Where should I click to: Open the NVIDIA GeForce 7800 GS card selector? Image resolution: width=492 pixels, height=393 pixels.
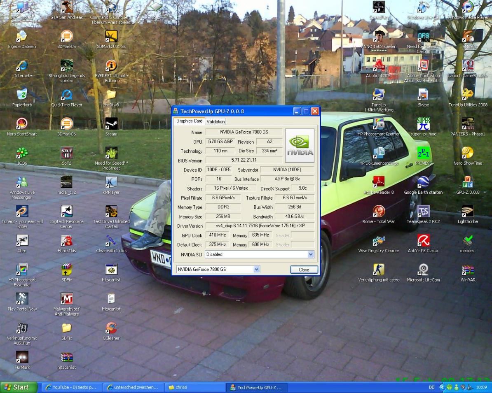coord(218,269)
